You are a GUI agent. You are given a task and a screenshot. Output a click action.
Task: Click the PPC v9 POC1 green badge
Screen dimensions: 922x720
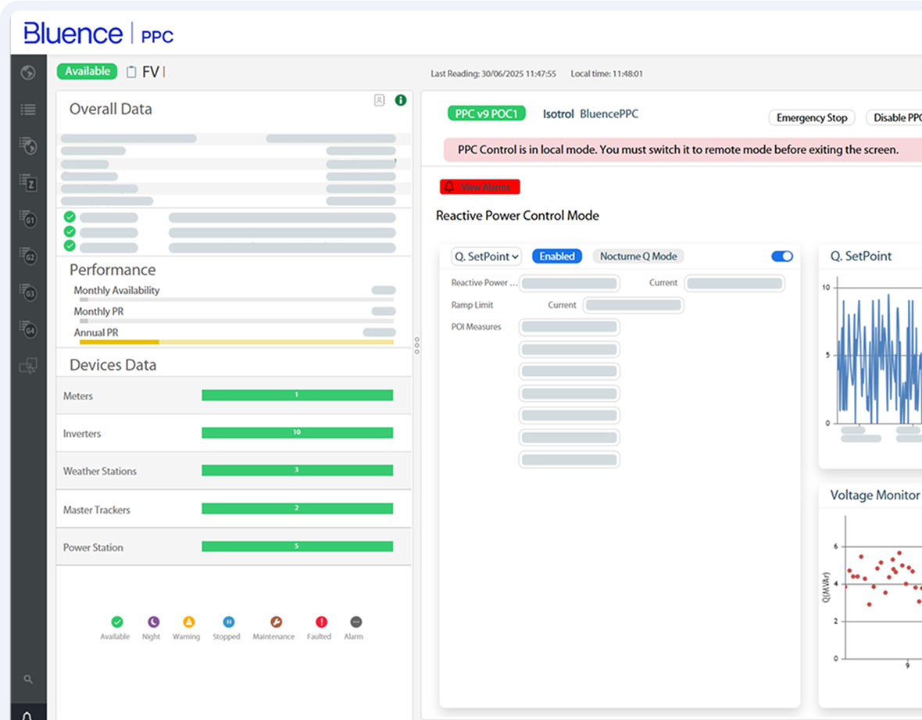(x=486, y=113)
